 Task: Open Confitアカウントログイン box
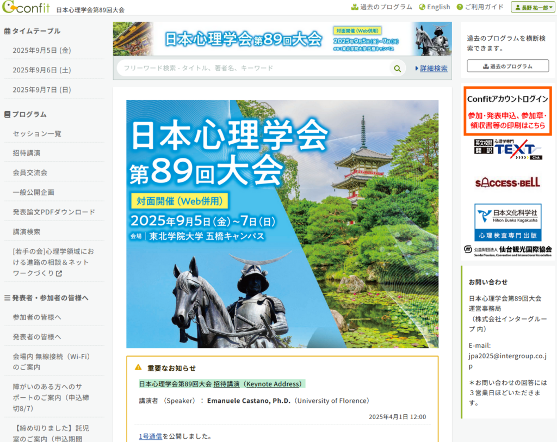click(508, 111)
